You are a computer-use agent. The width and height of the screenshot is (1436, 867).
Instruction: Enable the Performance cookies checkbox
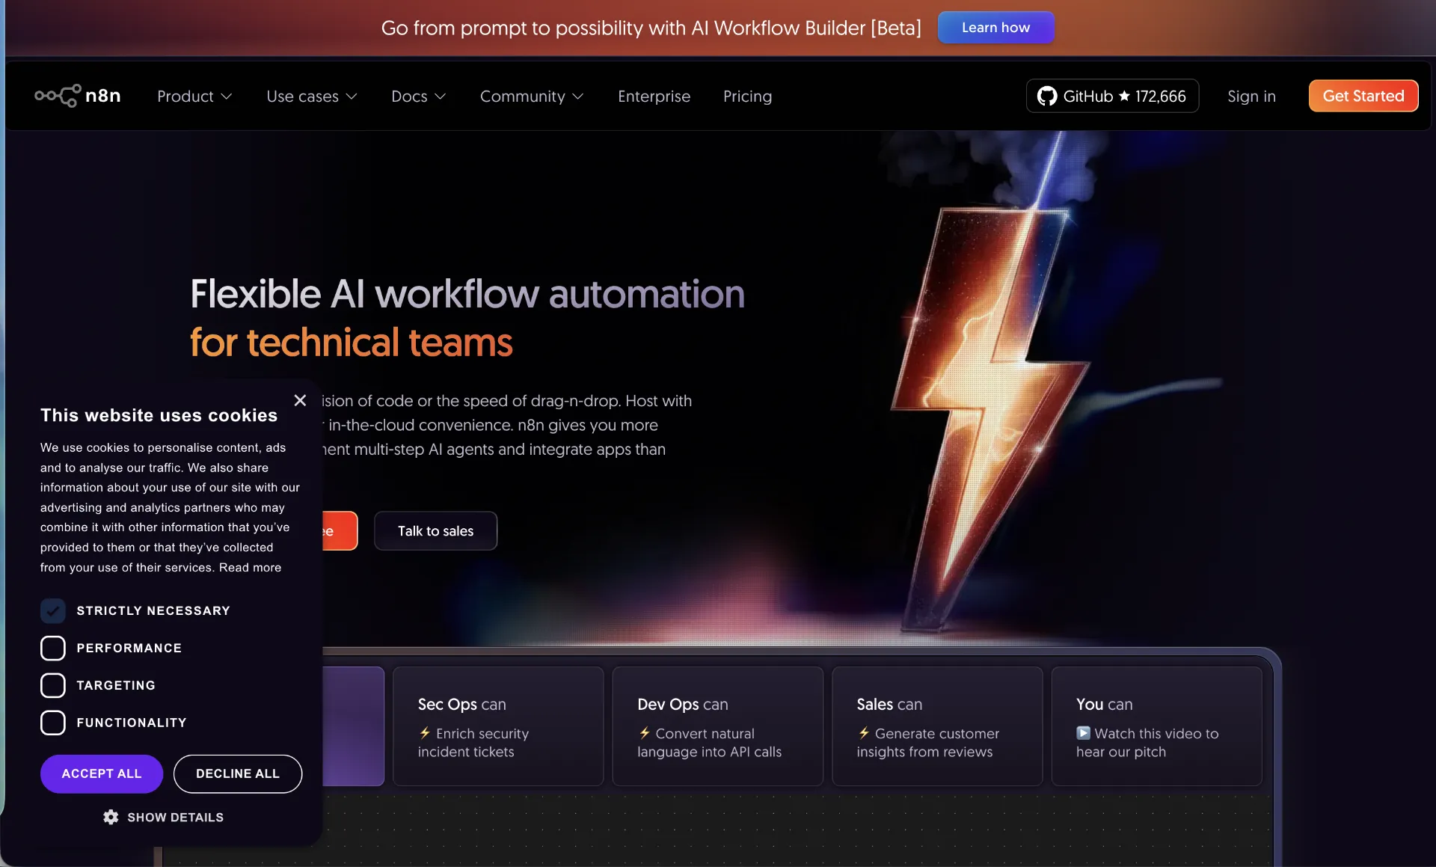[53, 648]
